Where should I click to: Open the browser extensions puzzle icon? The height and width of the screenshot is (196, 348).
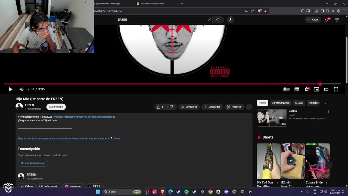(303, 11)
